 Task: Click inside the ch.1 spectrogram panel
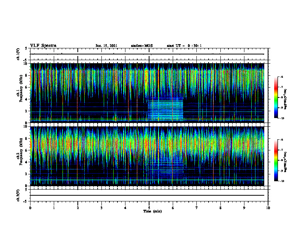click(147, 93)
